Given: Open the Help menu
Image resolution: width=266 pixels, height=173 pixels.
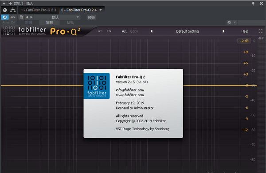Looking at the screenshot, I should pyautogui.click(x=245, y=31).
